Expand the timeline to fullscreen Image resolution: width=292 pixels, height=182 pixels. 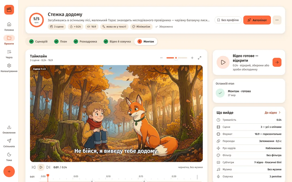[200, 58]
